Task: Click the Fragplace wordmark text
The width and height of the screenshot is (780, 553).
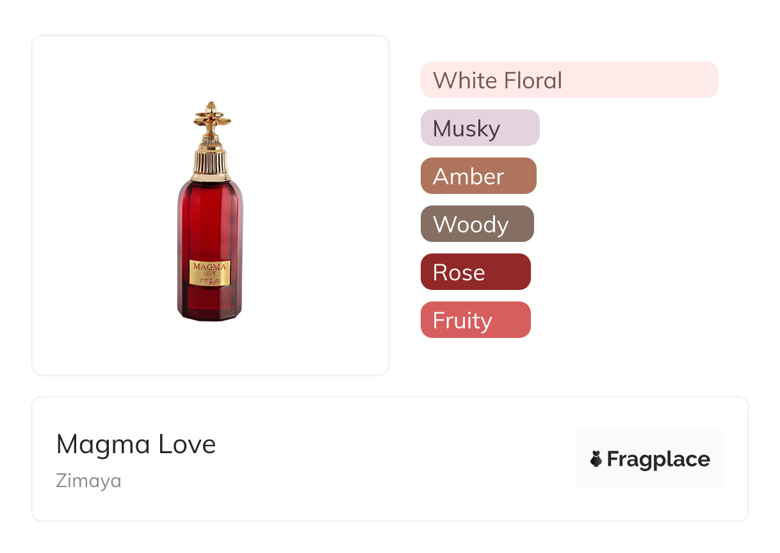Action: (x=658, y=459)
